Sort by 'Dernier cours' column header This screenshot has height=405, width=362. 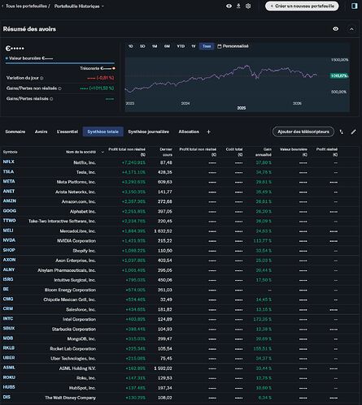[x=166, y=152]
